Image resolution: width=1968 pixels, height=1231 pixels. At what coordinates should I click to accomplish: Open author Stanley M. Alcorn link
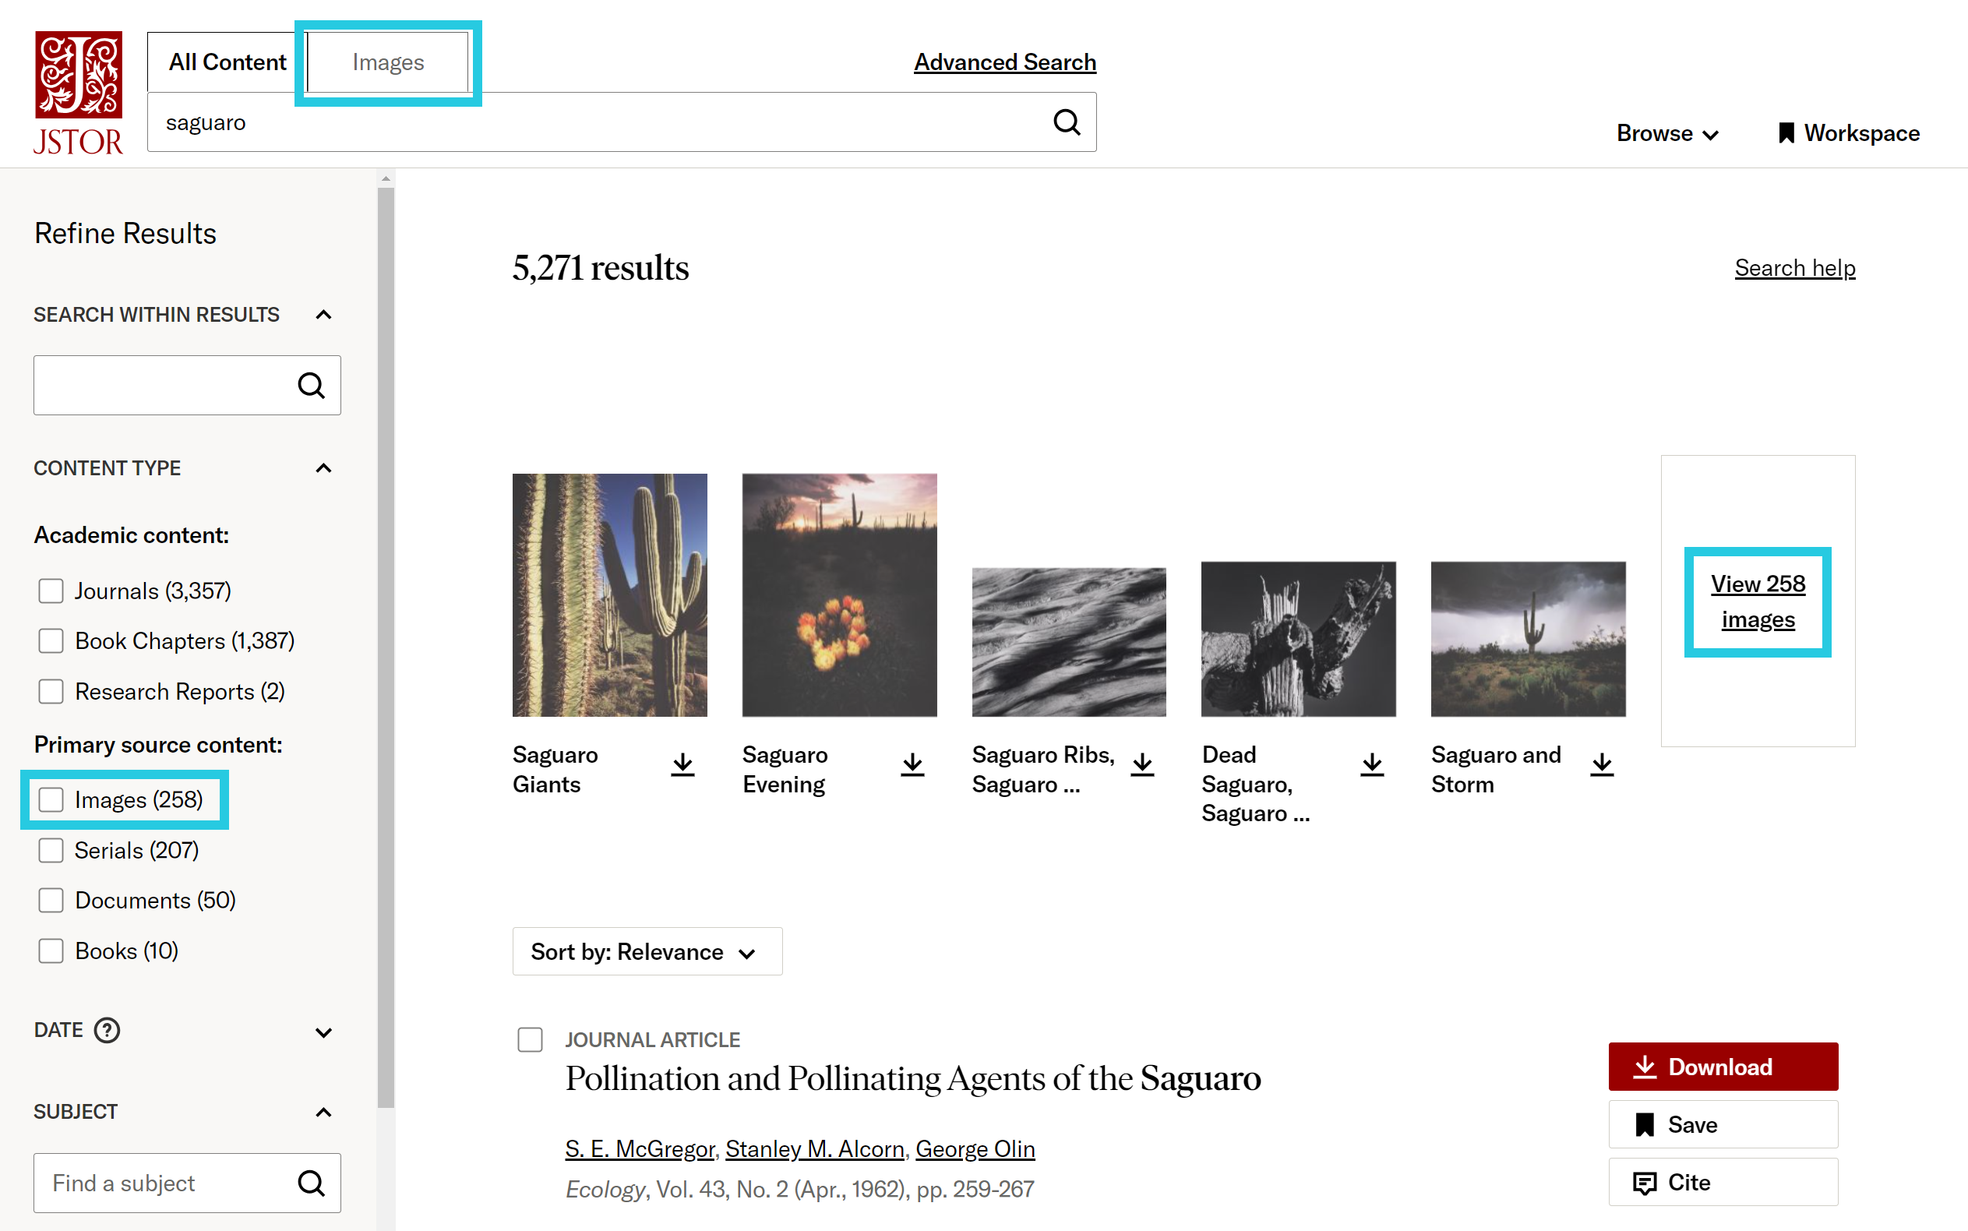click(815, 1148)
